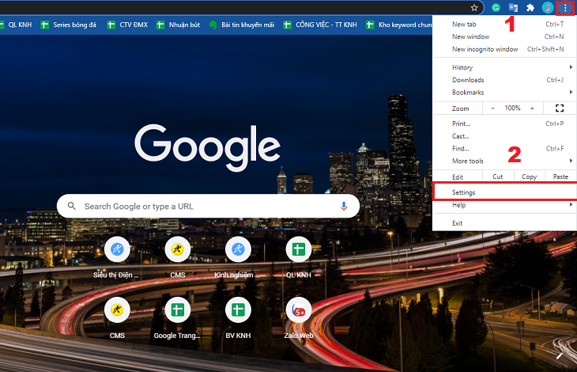Screen dimensions: 577x372
Task: Open the Extensions puzzle piece icon
Action: (x=530, y=7)
